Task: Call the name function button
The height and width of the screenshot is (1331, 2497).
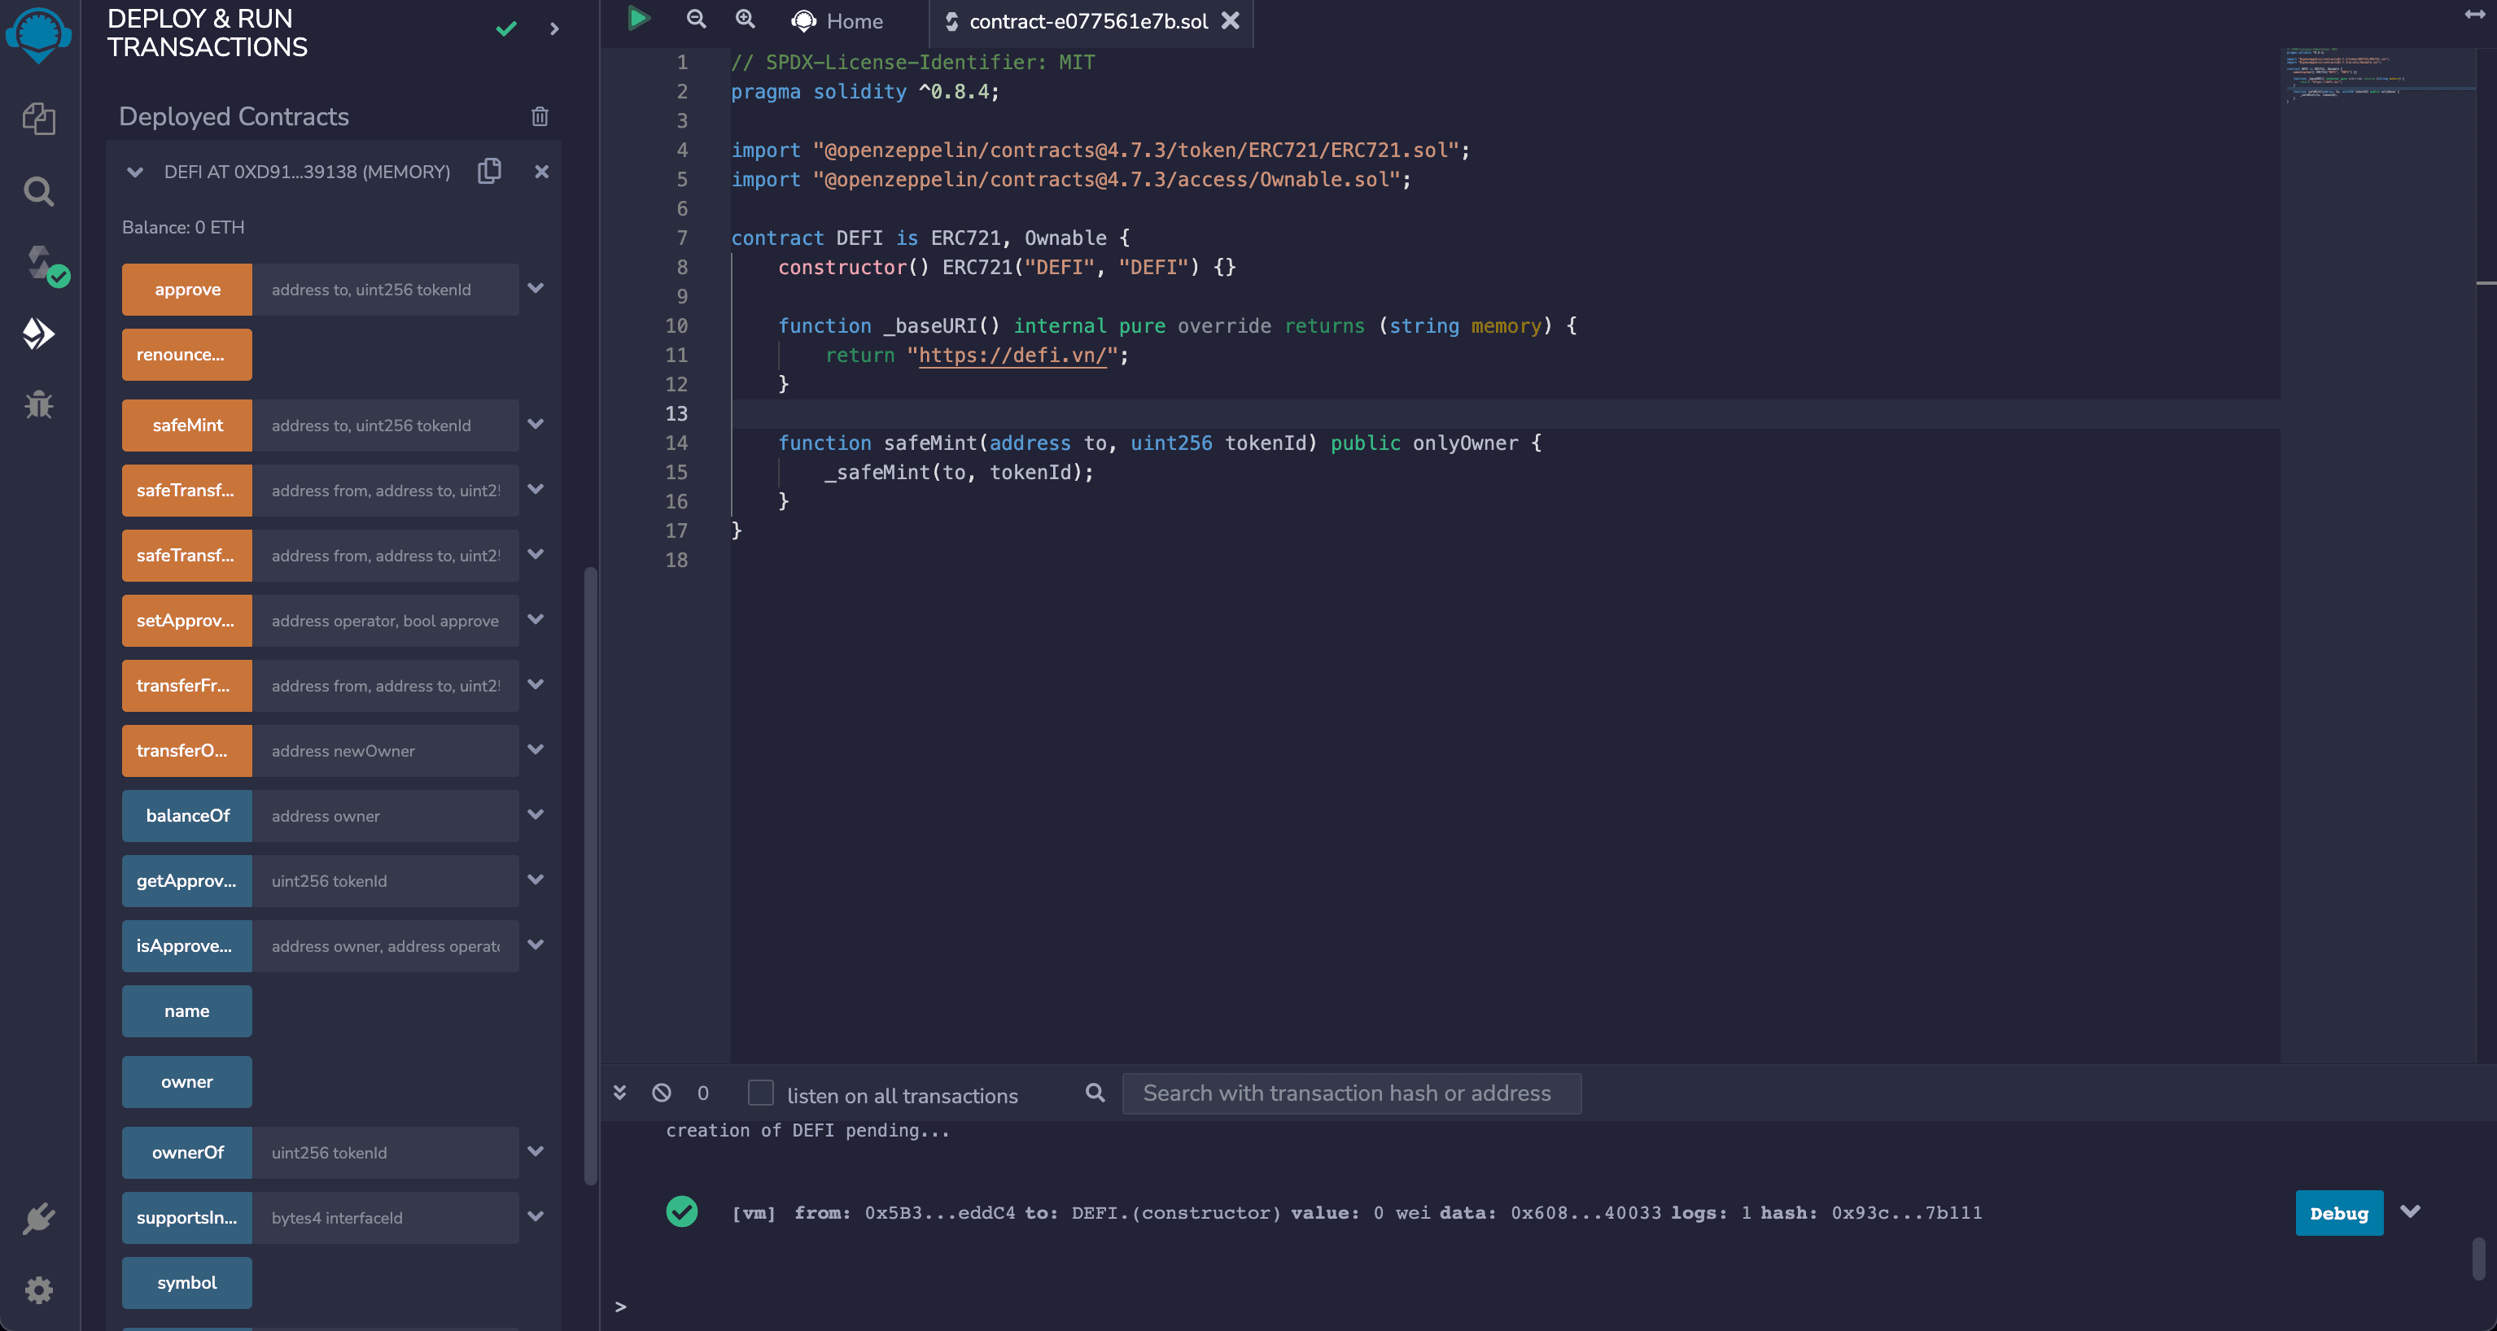Action: [187, 1011]
